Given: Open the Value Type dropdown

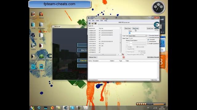Looking at the screenshot, I should pyautogui.click(x=138, y=38).
